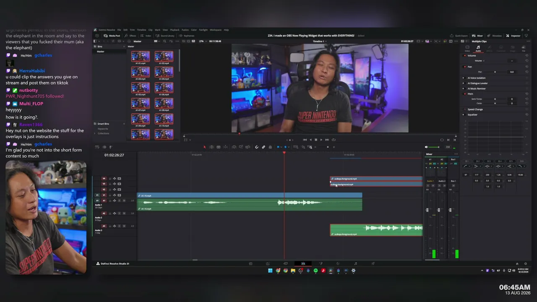
Task: Open the viewer zoom 27% dropdown
Action: point(203,41)
